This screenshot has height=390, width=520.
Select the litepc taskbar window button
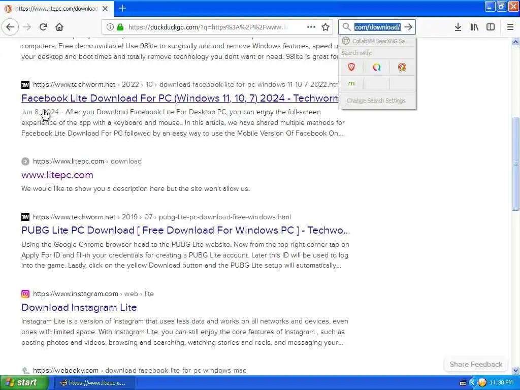[94, 383]
